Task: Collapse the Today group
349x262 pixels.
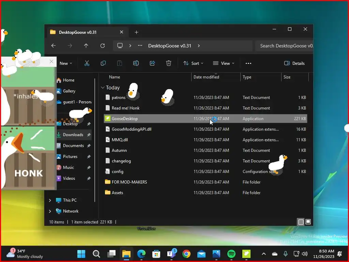Action: pyautogui.click(x=103, y=88)
